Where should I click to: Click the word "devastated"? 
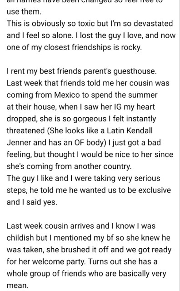click(x=153, y=24)
